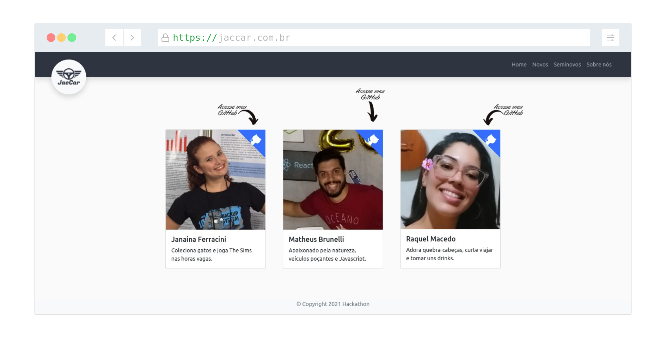Click the browser forward arrow

(x=132, y=38)
